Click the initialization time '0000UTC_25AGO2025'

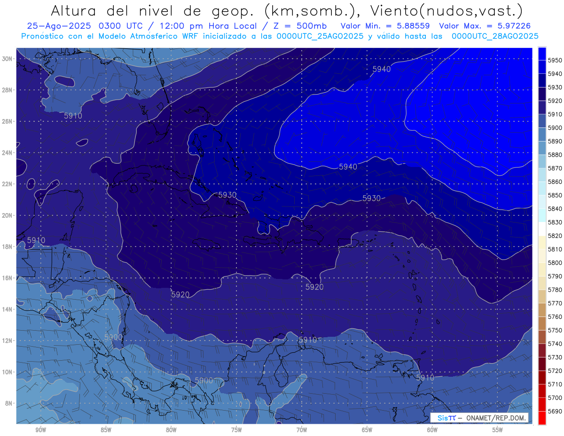click(320, 36)
